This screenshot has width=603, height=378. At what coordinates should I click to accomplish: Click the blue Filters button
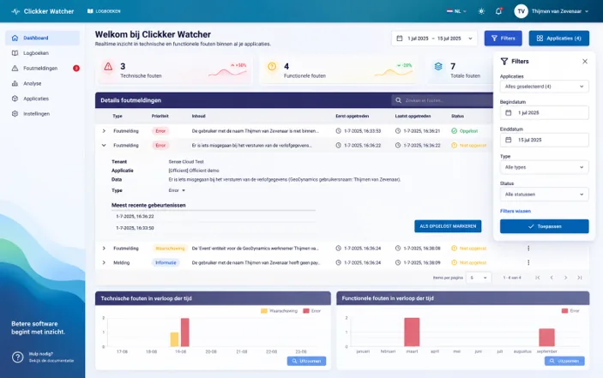tap(503, 39)
